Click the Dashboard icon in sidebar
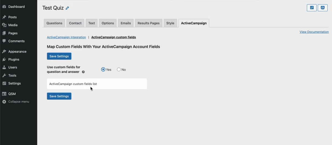The width and height of the screenshot is (332, 145). click(x=4, y=7)
